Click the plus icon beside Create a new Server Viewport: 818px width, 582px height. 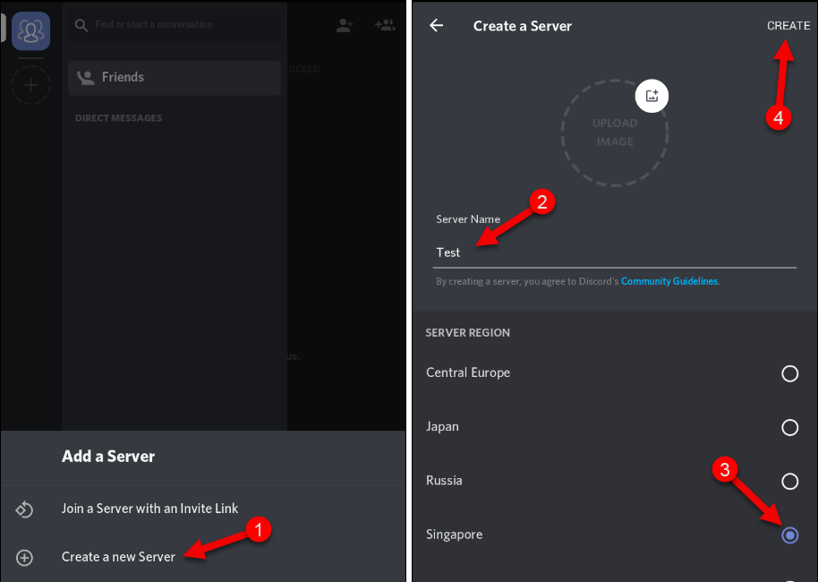click(x=24, y=558)
